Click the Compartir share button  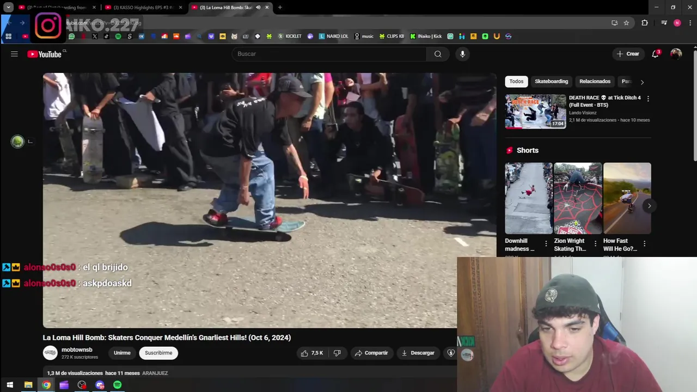371,353
